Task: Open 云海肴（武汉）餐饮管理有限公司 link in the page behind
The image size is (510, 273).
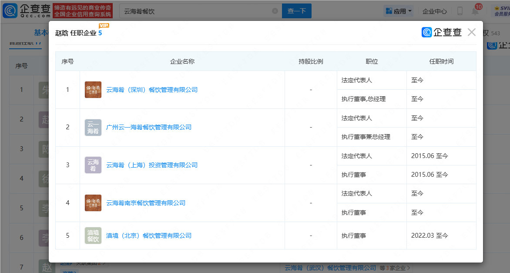Action: pyautogui.click(x=330, y=268)
